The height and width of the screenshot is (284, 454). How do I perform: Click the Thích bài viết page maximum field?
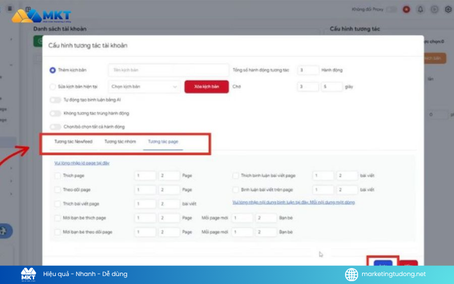pos(169,204)
